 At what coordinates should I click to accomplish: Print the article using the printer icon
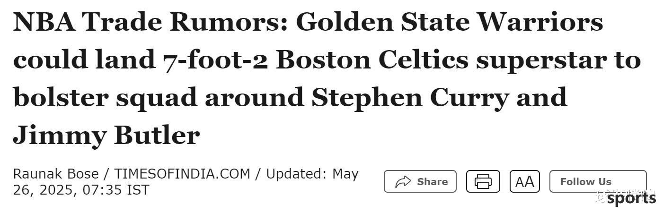click(x=483, y=181)
